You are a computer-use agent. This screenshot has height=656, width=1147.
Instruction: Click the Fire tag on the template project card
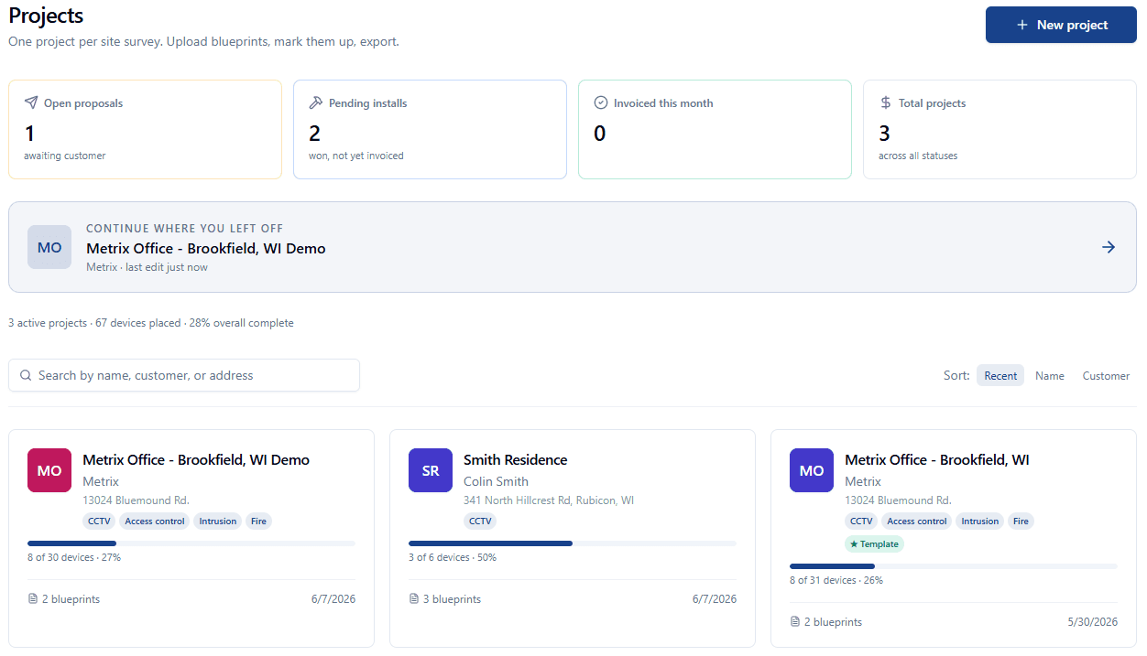pyautogui.click(x=1021, y=522)
